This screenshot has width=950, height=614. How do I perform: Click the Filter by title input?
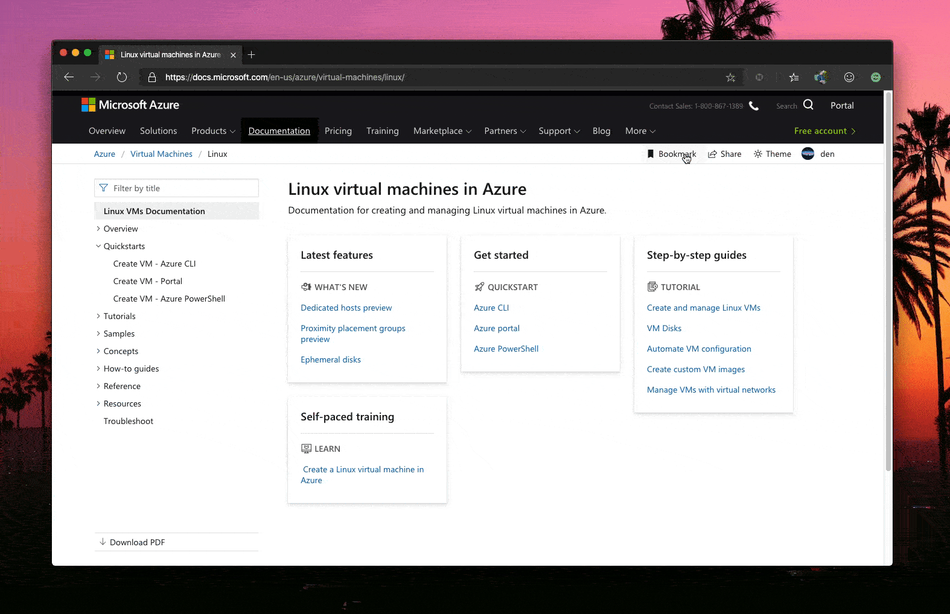coord(176,188)
